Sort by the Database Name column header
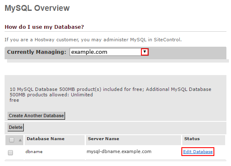The image size is (231, 166). coord(45,139)
